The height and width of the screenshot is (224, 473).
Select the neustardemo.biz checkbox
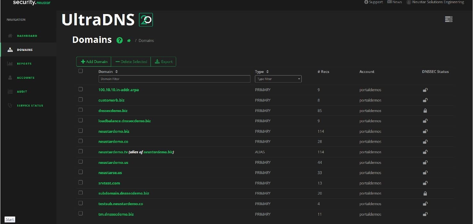click(81, 131)
